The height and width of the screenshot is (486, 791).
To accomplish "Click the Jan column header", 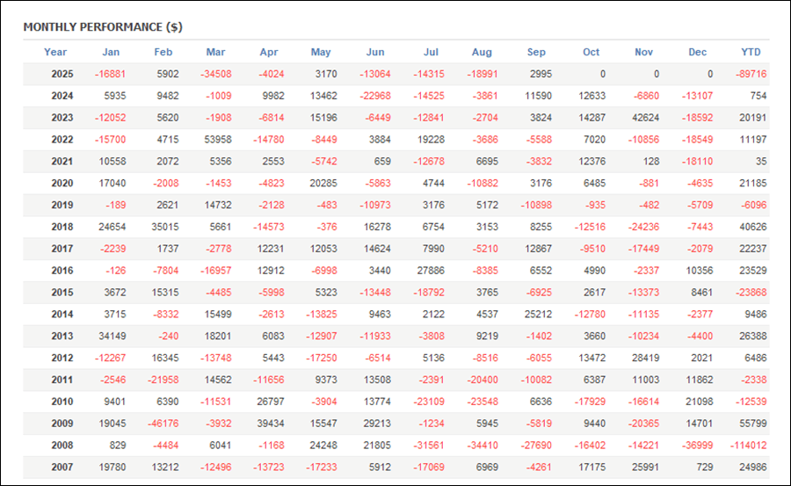I will [x=111, y=52].
